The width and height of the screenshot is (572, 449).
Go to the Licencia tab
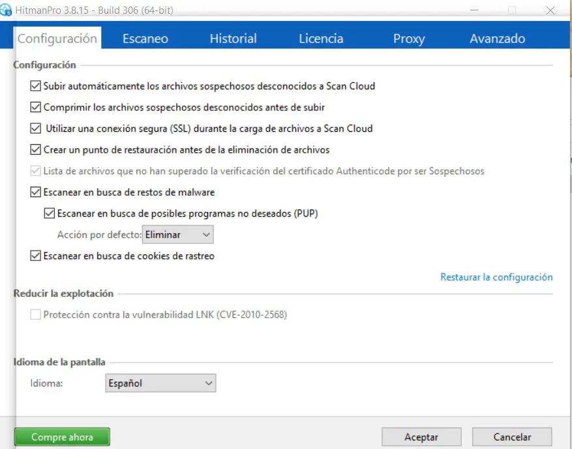click(x=321, y=39)
